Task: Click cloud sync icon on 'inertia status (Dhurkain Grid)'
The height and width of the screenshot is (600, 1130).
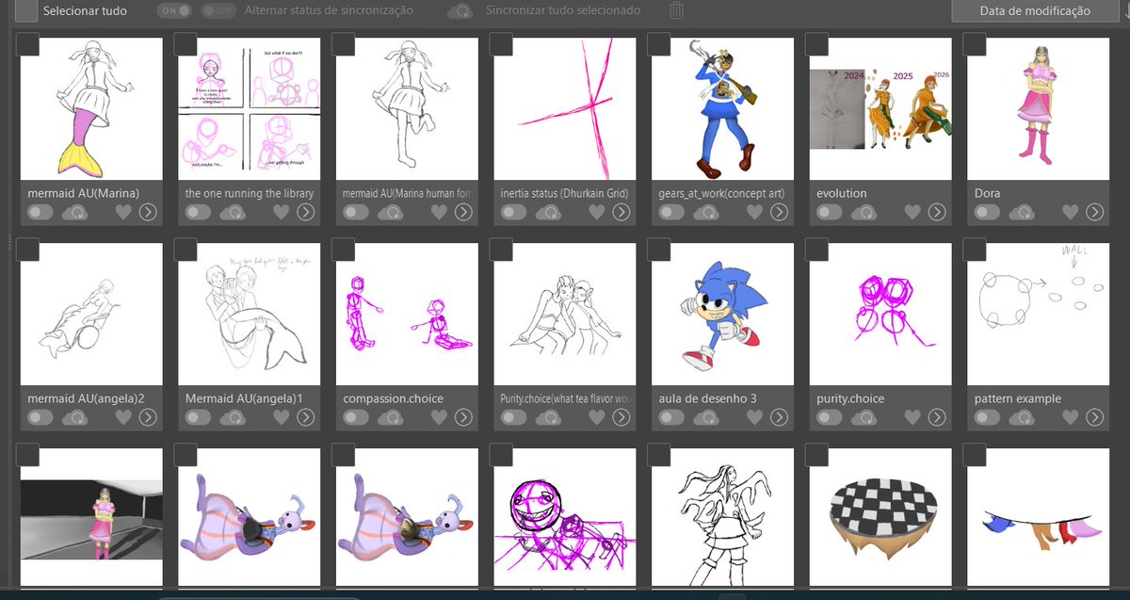Action: click(549, 213)
